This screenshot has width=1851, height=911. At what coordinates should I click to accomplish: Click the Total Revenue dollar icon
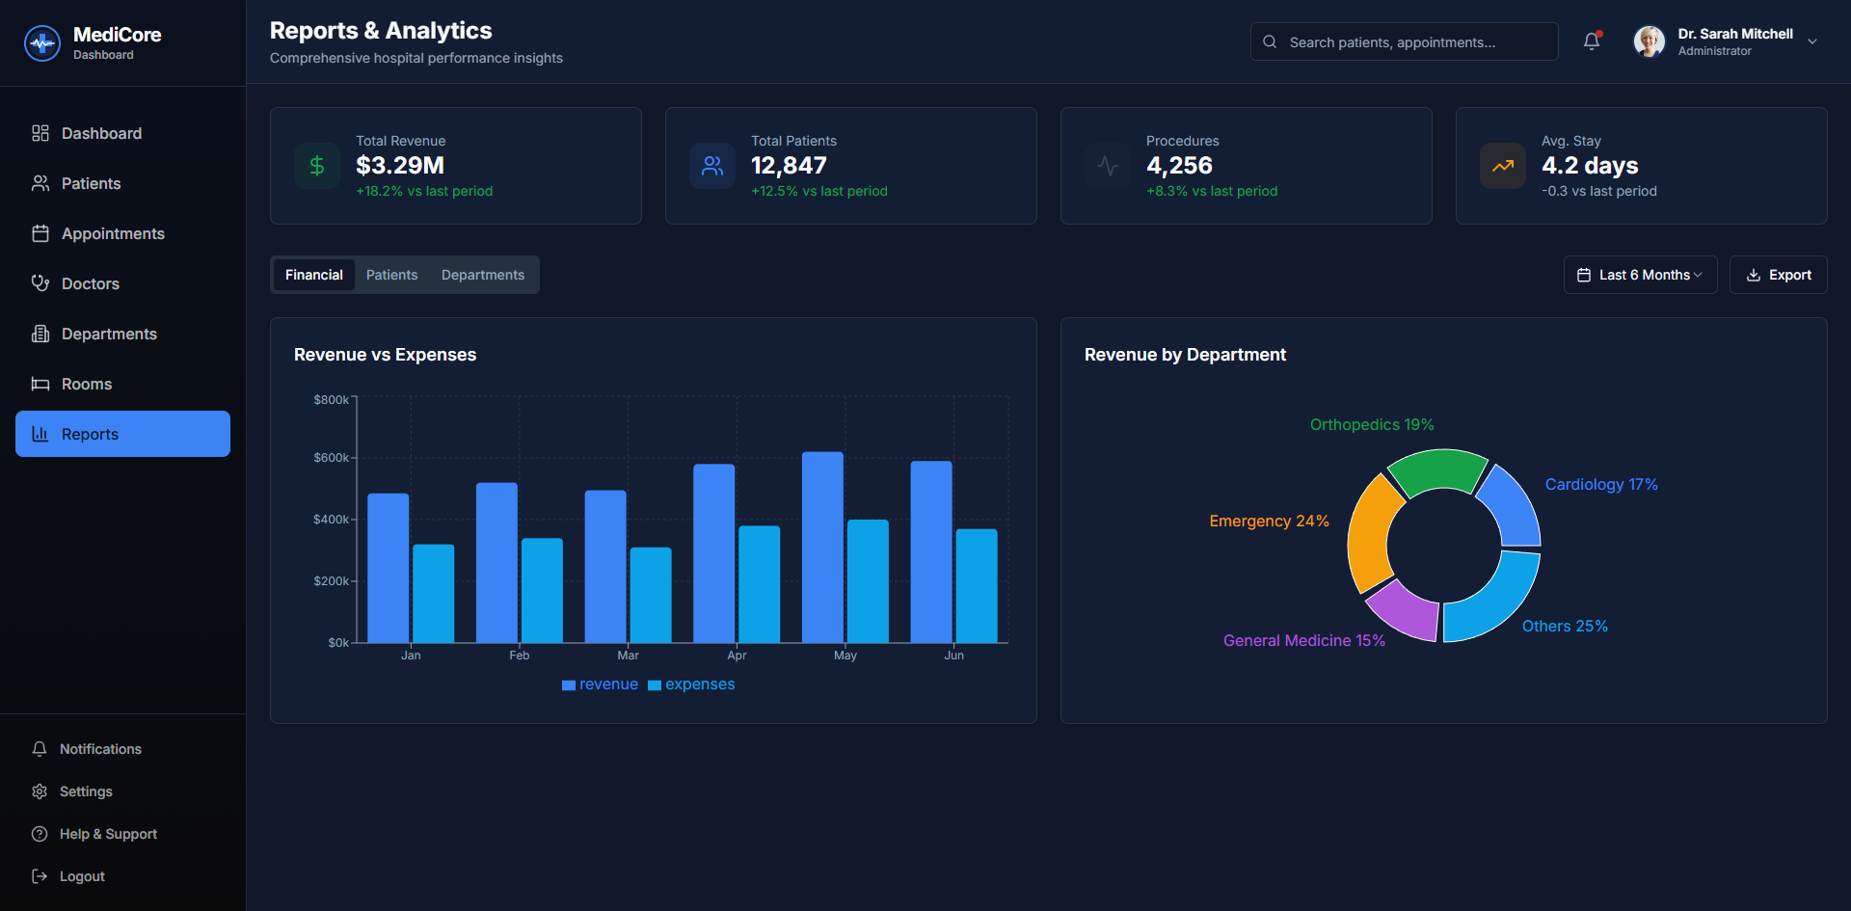[317, 166]
